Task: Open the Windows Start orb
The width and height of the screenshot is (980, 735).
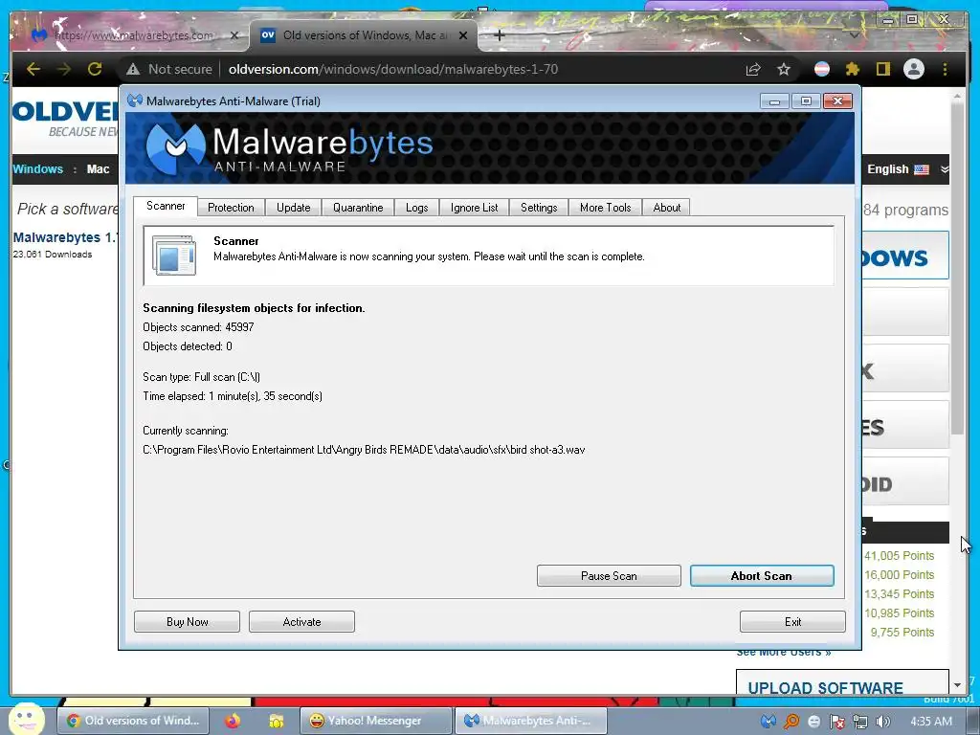Action: click(x=26, y=719)
